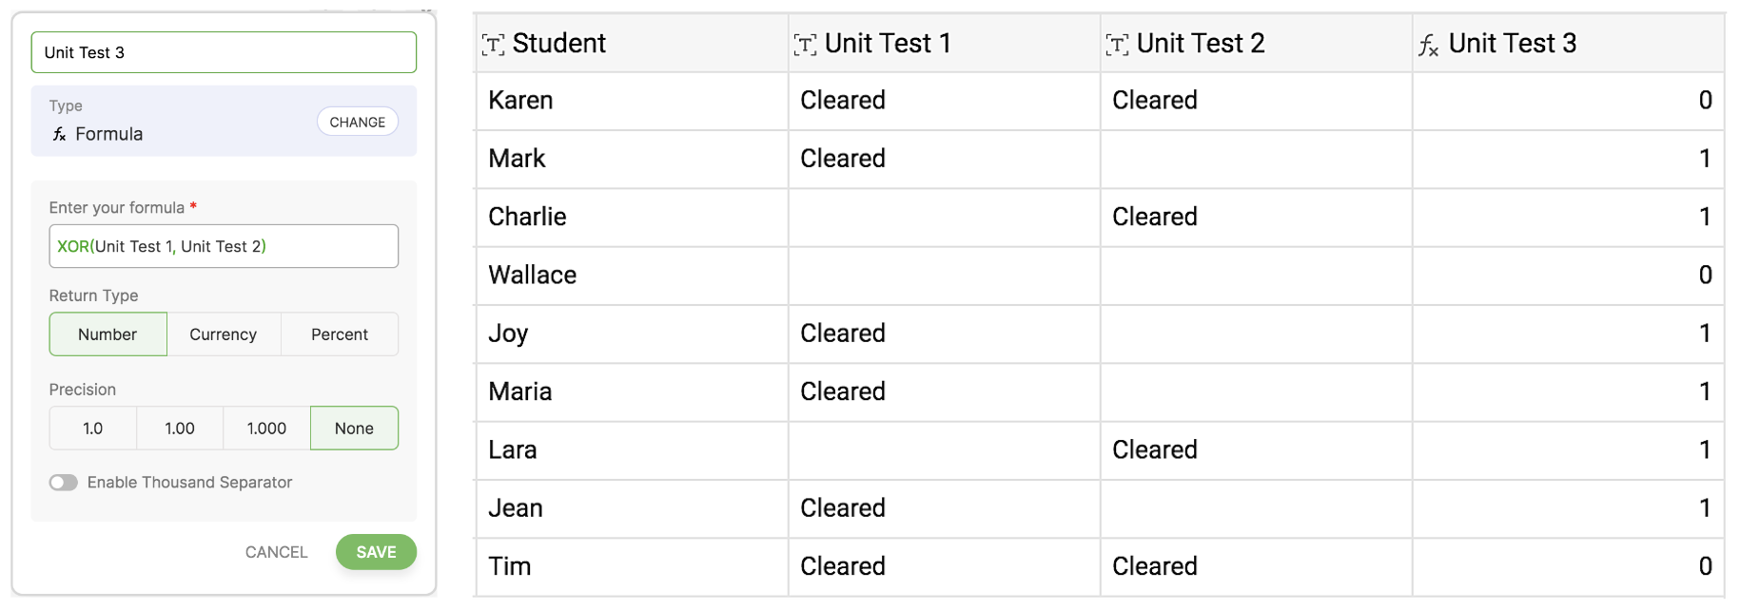Image resolution: width=1741 pixels, height=610 pixels.
Task: Set precision to 1.00
Action: click(x=180, y=429)
